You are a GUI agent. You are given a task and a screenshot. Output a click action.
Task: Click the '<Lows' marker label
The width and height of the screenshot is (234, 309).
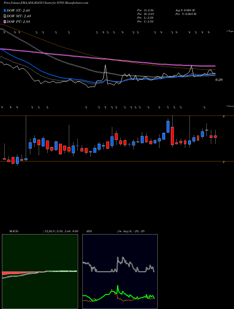[x=230, y=106]
